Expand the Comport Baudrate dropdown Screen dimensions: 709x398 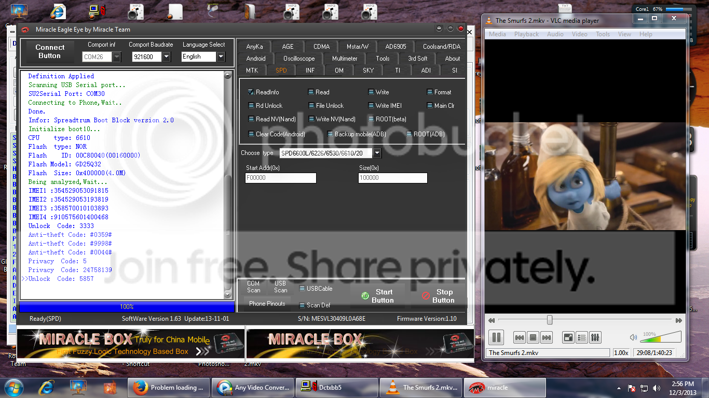(x=166, y=56)
